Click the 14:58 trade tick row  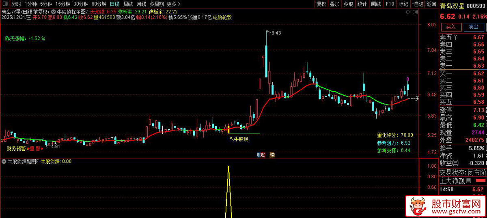463,189
